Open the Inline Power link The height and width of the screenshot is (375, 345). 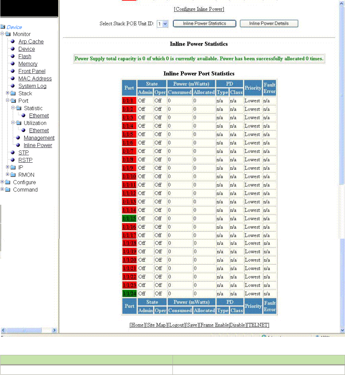tap(38, 145)
